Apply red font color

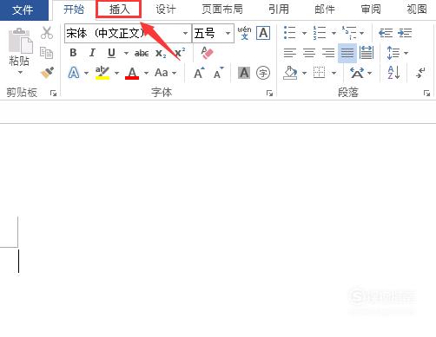(132, 73)
